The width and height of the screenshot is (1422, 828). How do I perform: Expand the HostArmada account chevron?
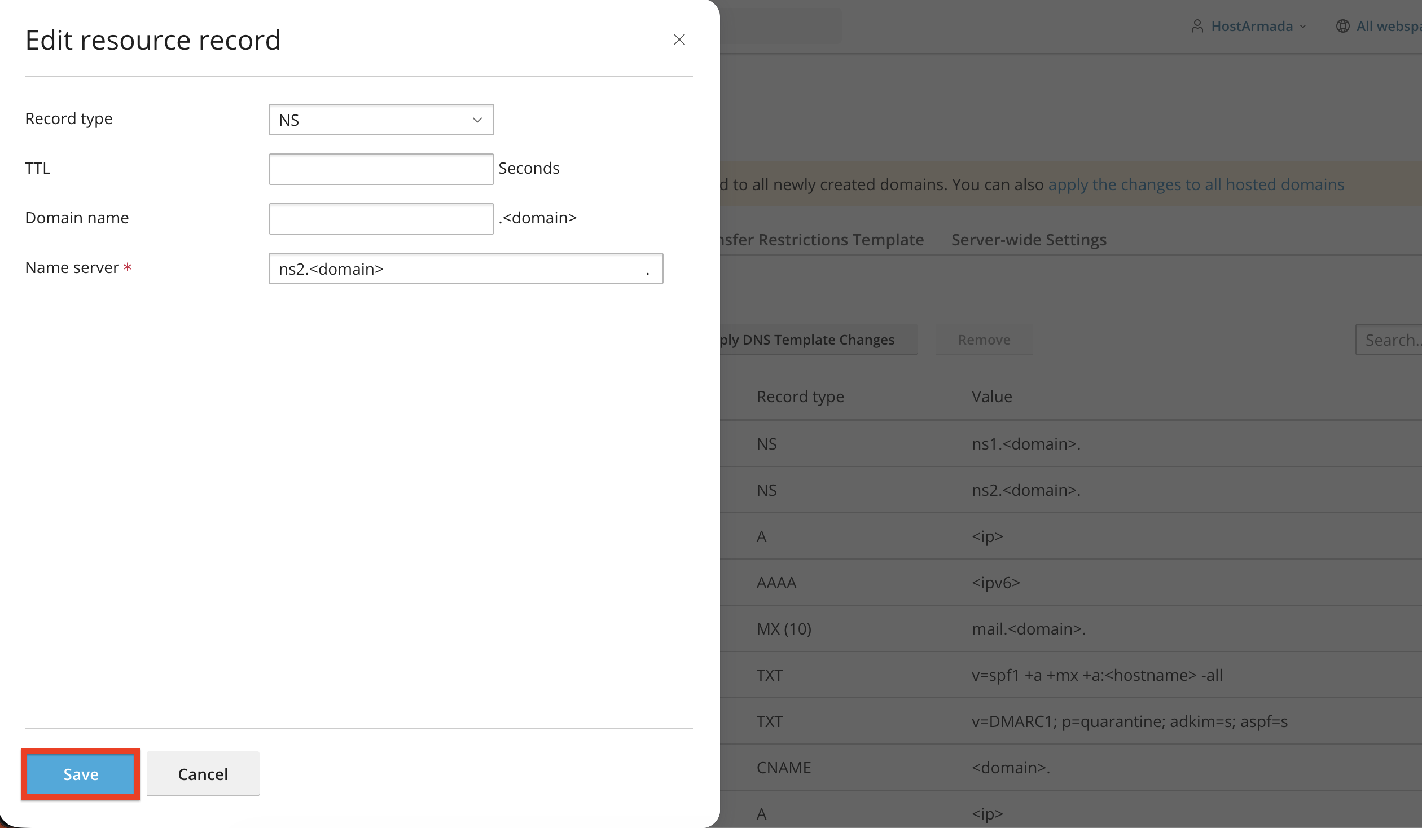[1303, 27]
